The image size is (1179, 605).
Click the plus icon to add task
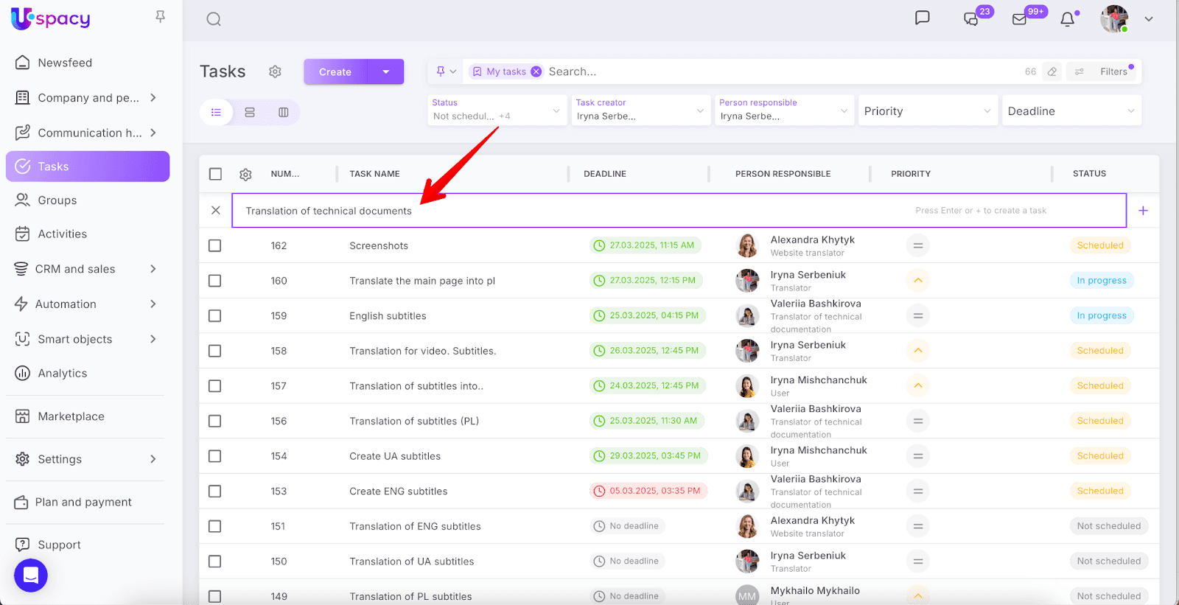(x=1143, y=211)
